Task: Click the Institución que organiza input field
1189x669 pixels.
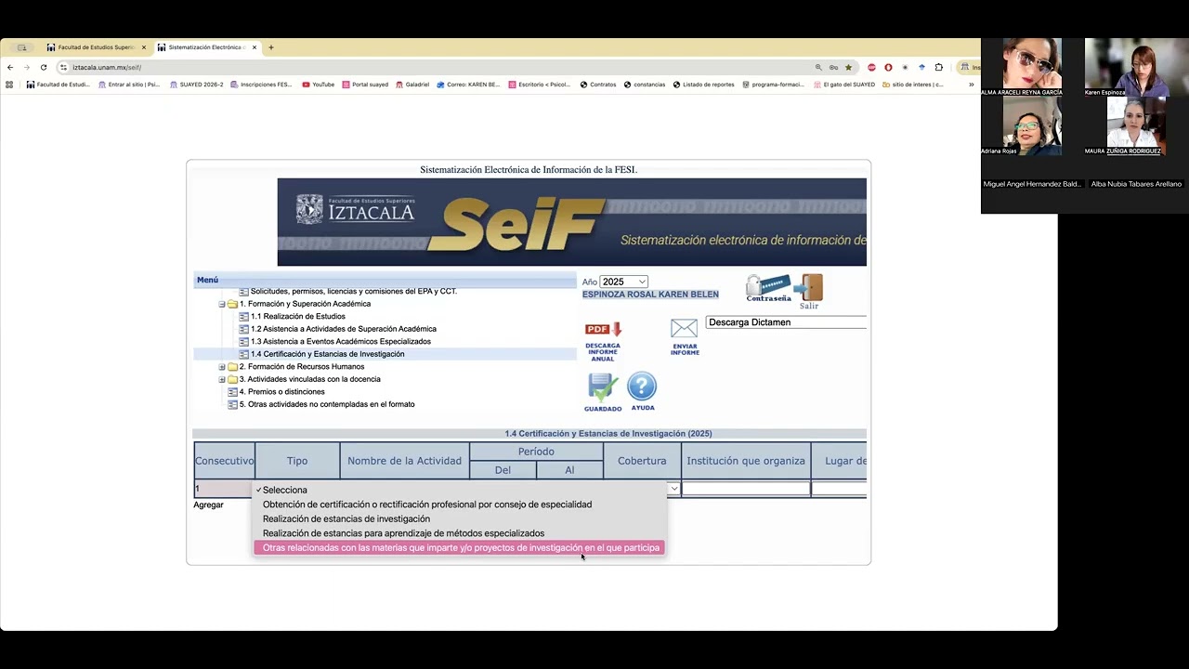Action: point(746,489)
